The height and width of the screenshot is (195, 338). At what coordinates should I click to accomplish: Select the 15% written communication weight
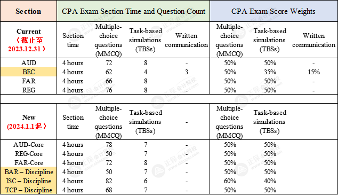point(313,72)
